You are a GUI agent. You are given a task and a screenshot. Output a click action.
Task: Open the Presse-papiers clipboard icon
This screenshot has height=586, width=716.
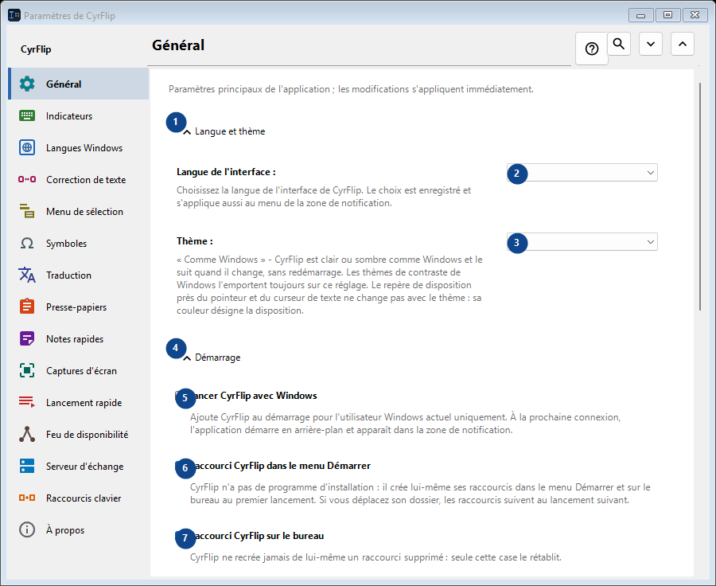point(27,307)
